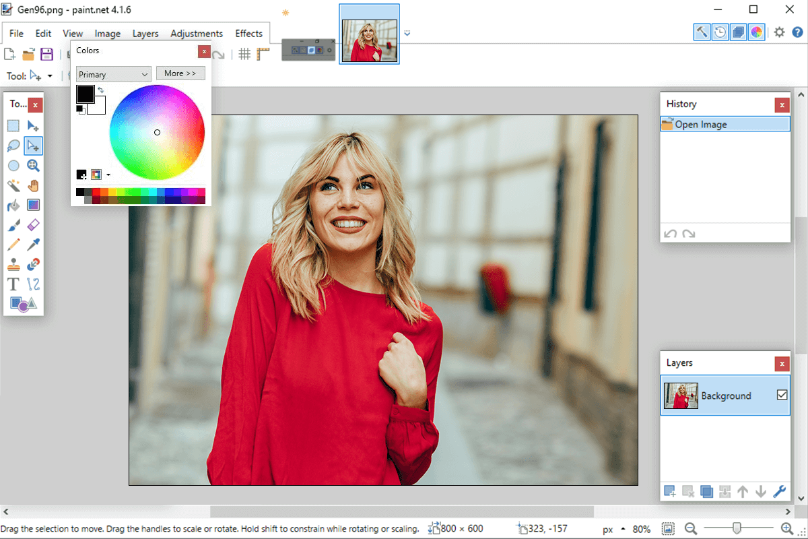Toggle the History window icon

pos(720,32)
